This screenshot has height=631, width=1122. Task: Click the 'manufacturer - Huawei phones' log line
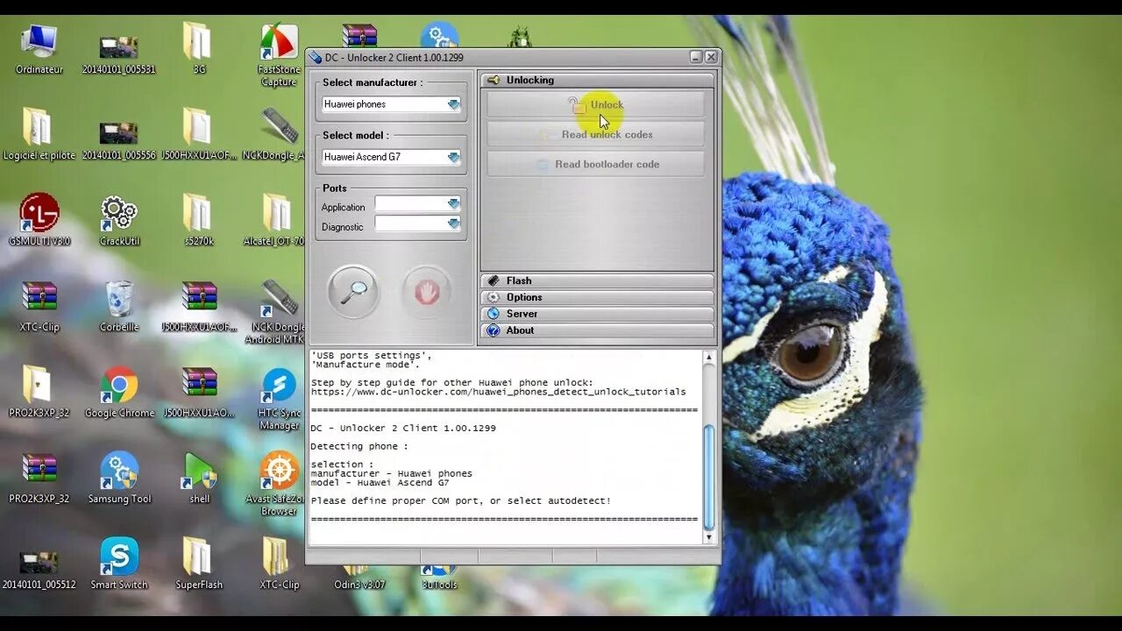click(x=391, y=473)
